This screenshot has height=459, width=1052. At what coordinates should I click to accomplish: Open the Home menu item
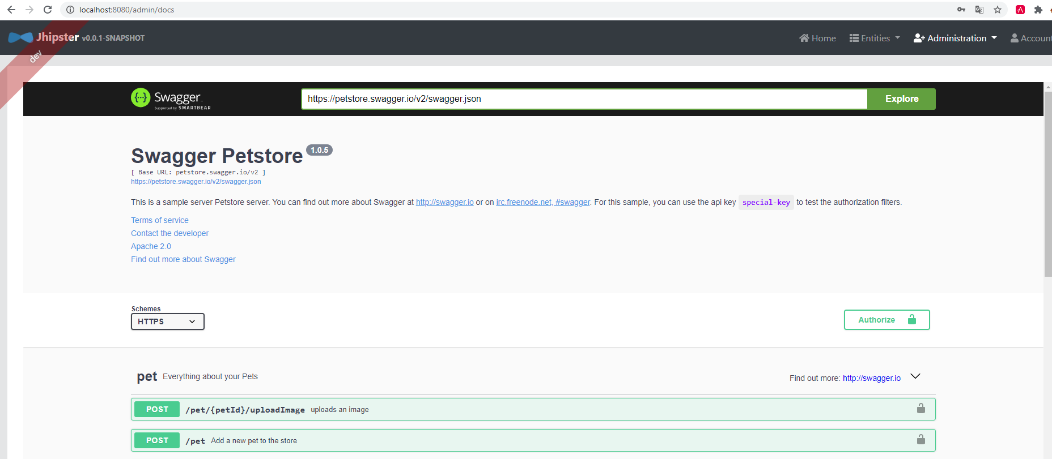[x=817, y=38]
